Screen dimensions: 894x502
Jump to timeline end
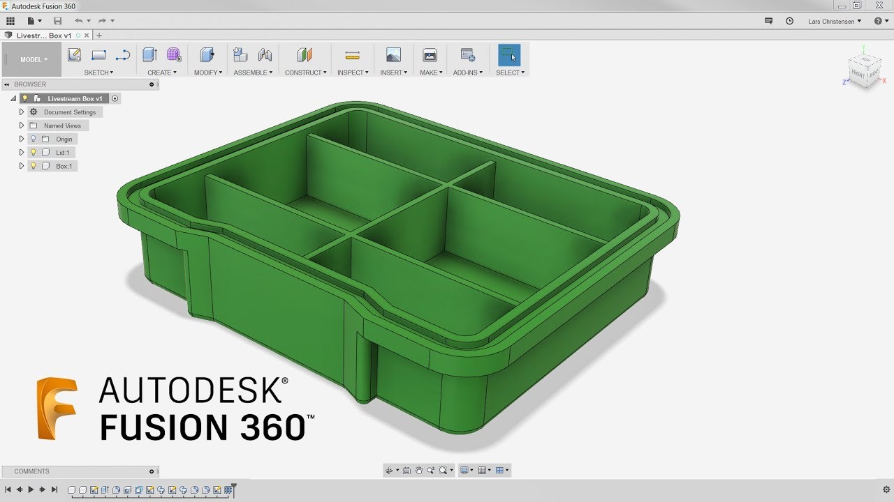pos(54,489)
